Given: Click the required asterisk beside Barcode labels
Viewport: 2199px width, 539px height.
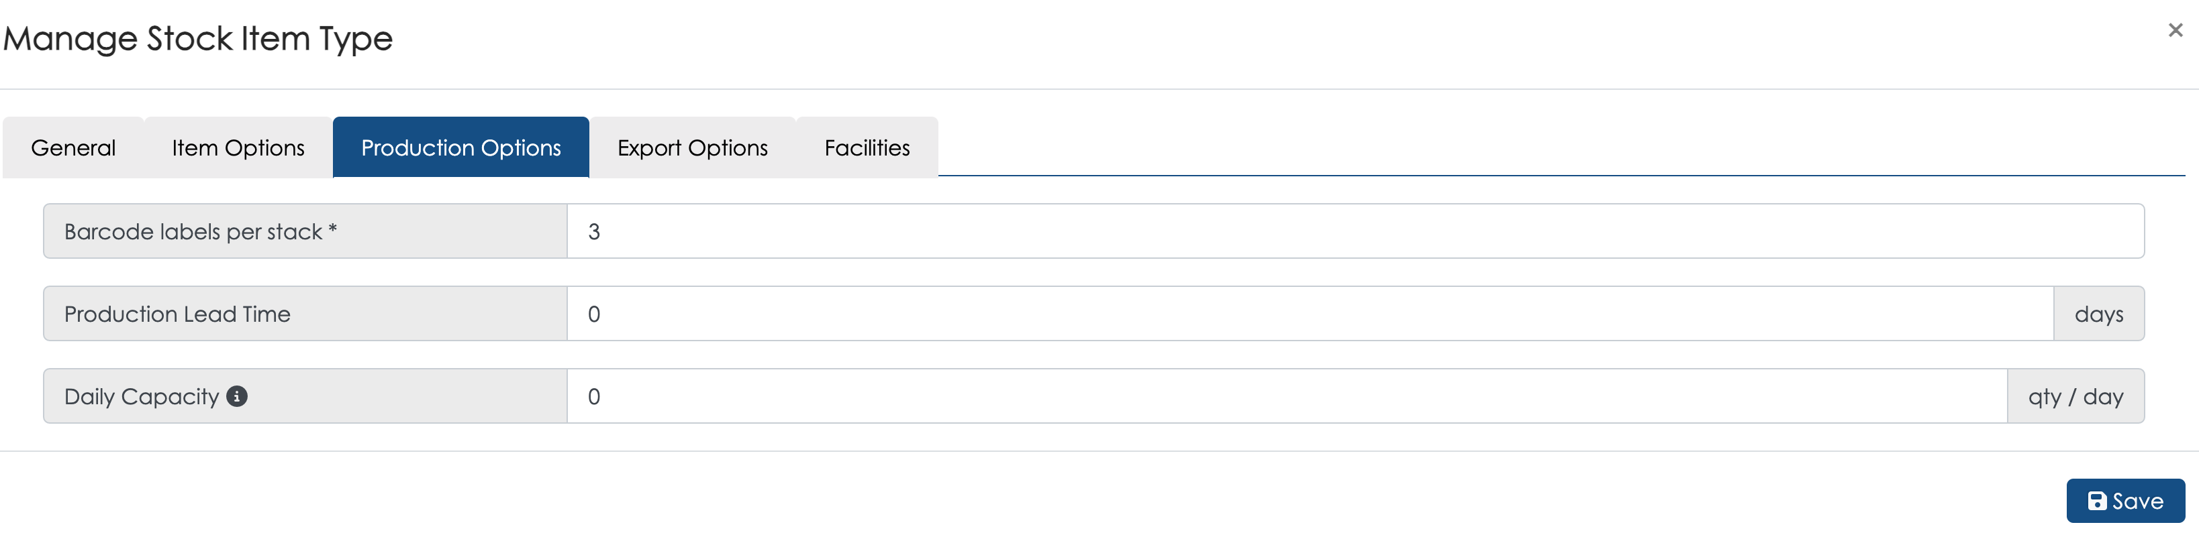Looking at the screenshot, I should click(333, 229).
